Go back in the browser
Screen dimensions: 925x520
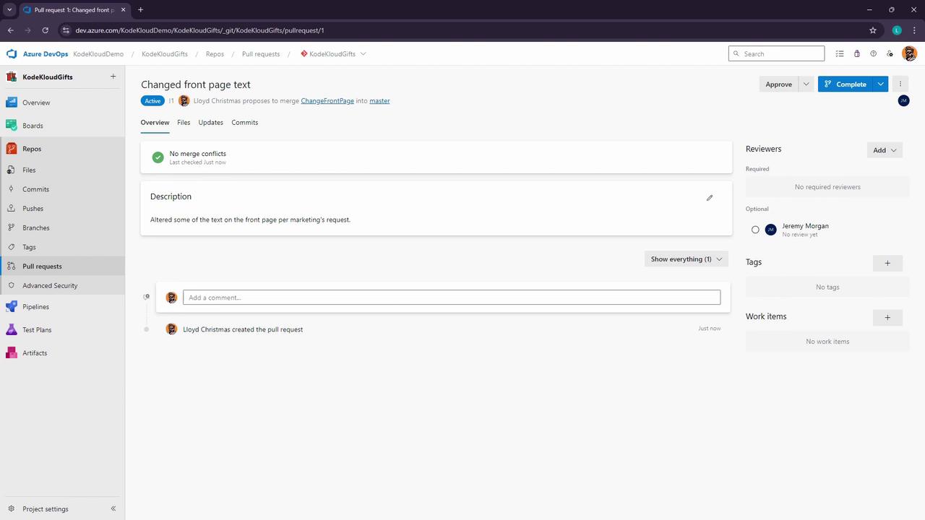click(11, 30)
